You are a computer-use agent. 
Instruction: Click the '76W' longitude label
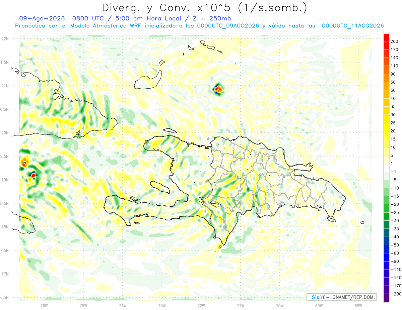coord(44,305)
